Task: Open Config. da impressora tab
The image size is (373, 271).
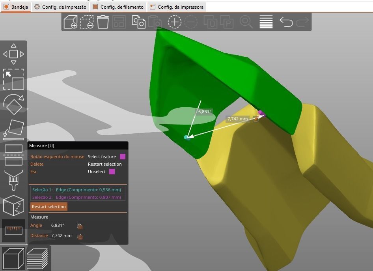Action: (x=177, y=7)
